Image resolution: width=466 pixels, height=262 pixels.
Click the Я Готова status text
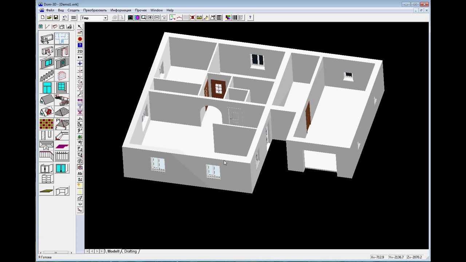(45, 257)
